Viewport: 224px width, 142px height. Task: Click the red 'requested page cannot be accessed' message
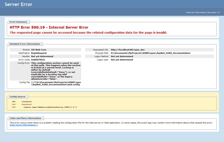(x=88, y=33)
